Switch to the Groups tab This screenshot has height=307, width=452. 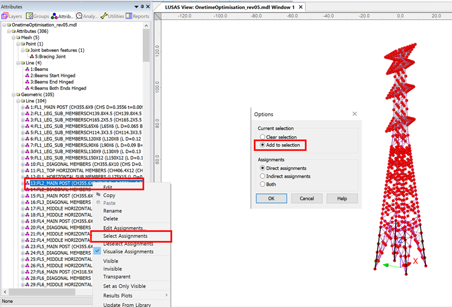(37, 16)
